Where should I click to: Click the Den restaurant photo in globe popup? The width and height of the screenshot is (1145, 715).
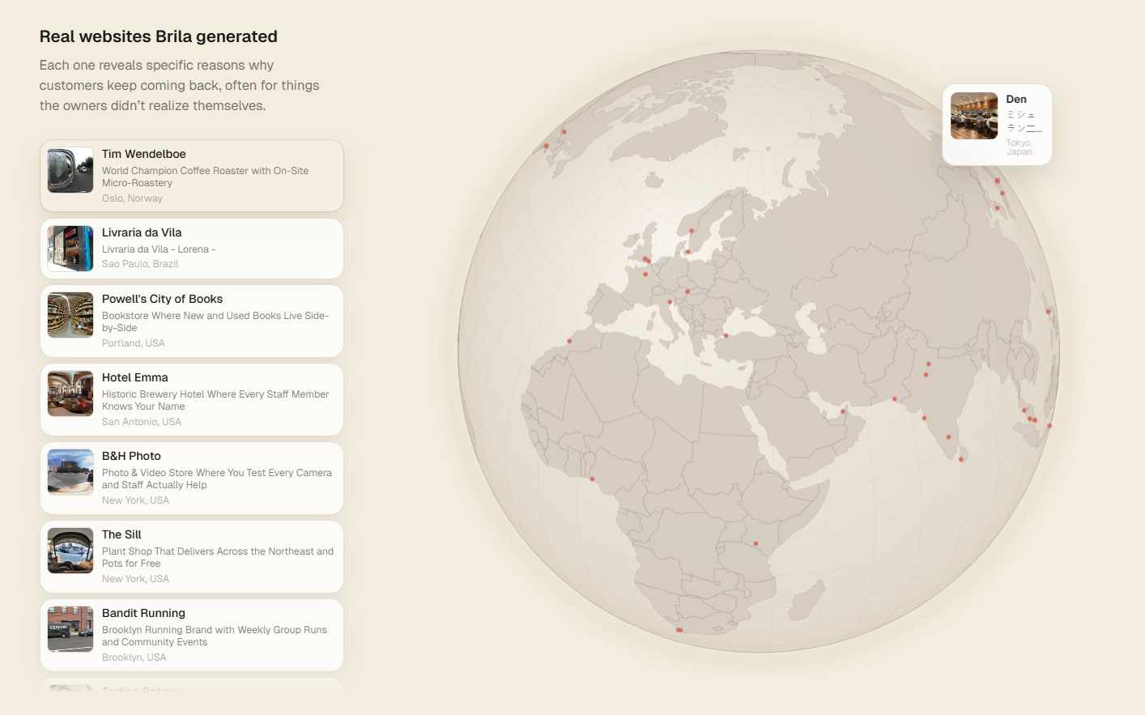tap(974, 116)
